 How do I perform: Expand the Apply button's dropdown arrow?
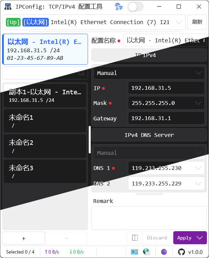click(200, 238)
